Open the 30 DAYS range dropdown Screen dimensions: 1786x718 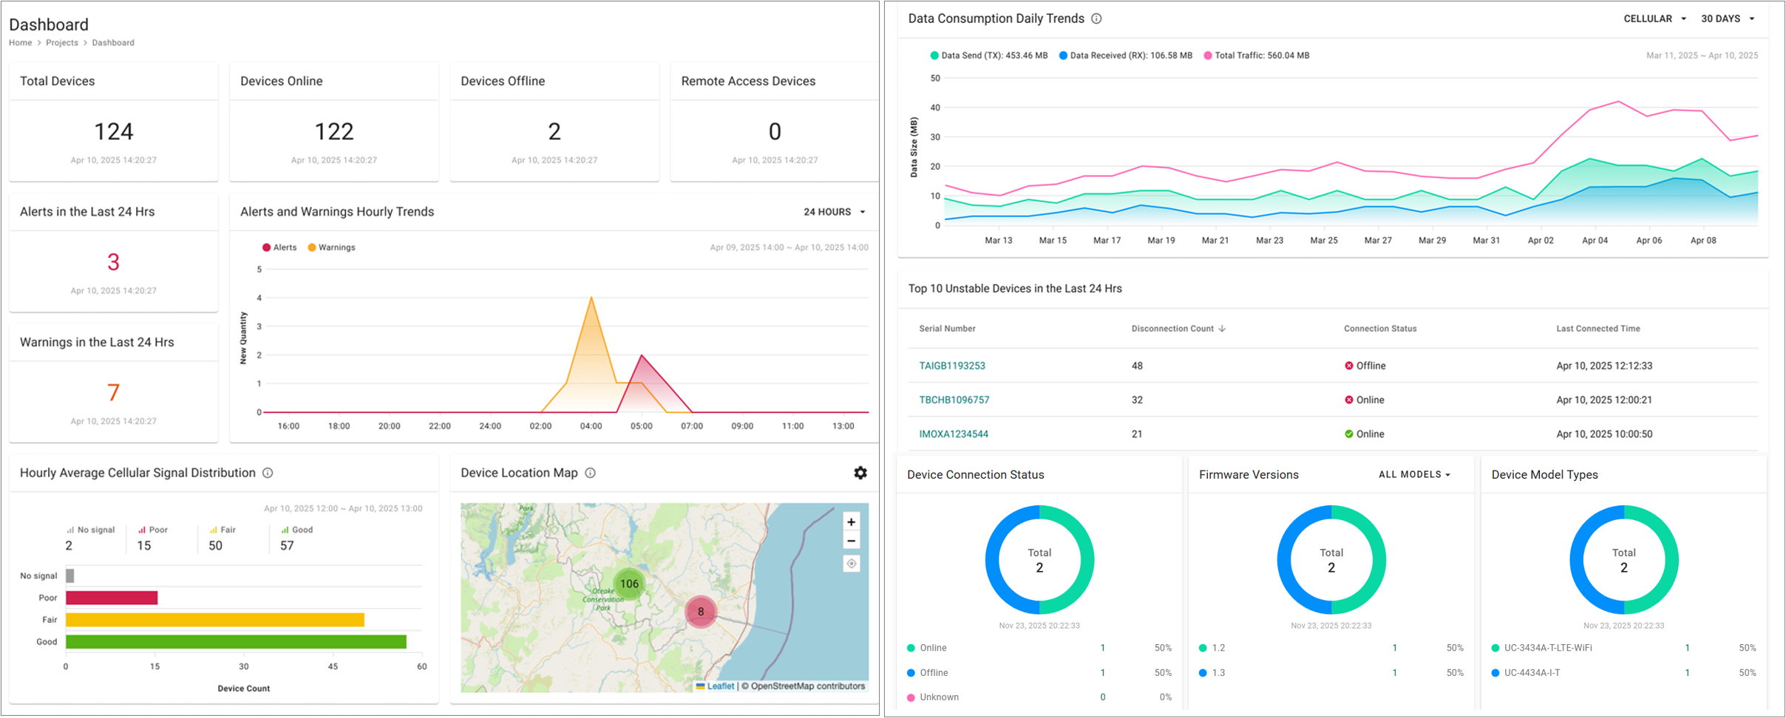click(1727, 18)
